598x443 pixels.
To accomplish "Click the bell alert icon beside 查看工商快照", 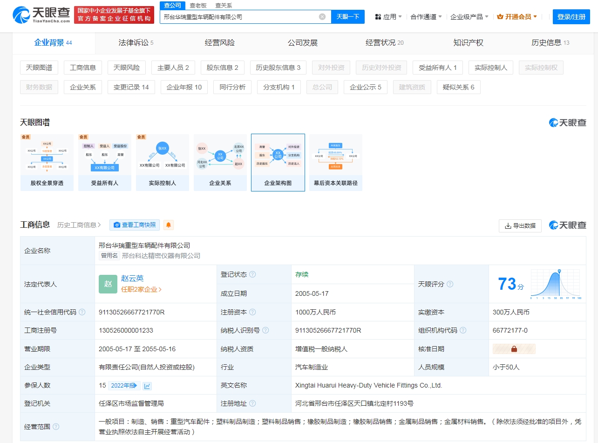I will (x=169, y=225).
